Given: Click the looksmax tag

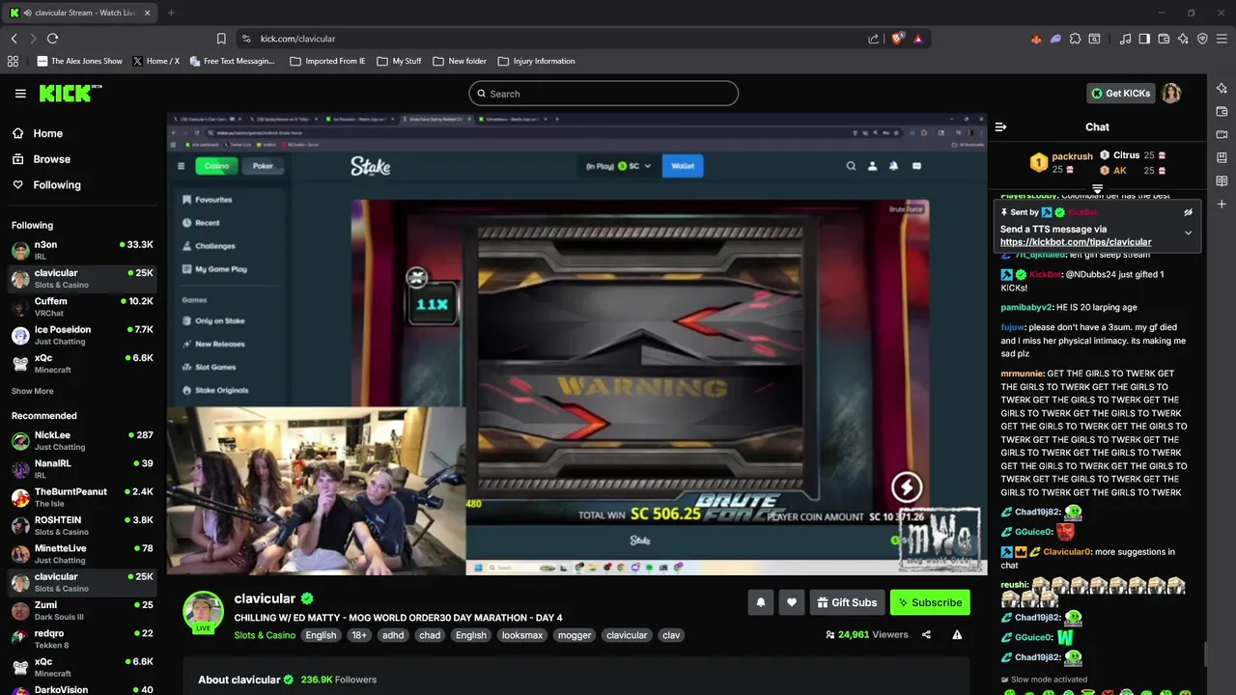Looking at the screenshot, I should [x=522, y=635].
